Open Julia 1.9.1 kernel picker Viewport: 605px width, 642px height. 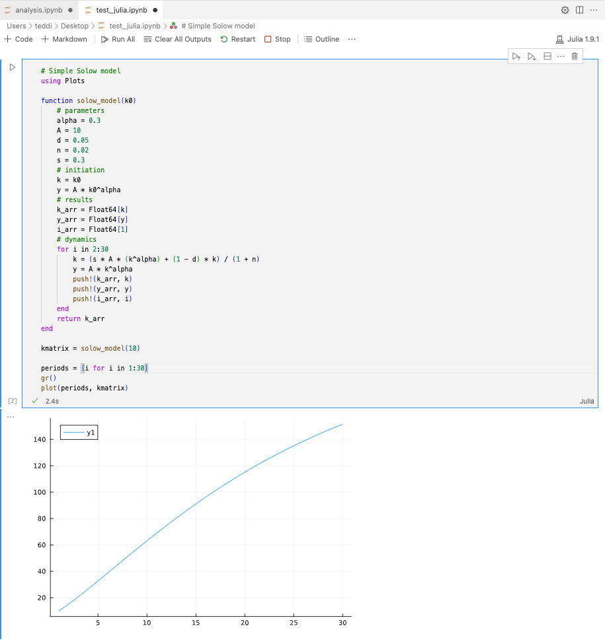[577, 39]
